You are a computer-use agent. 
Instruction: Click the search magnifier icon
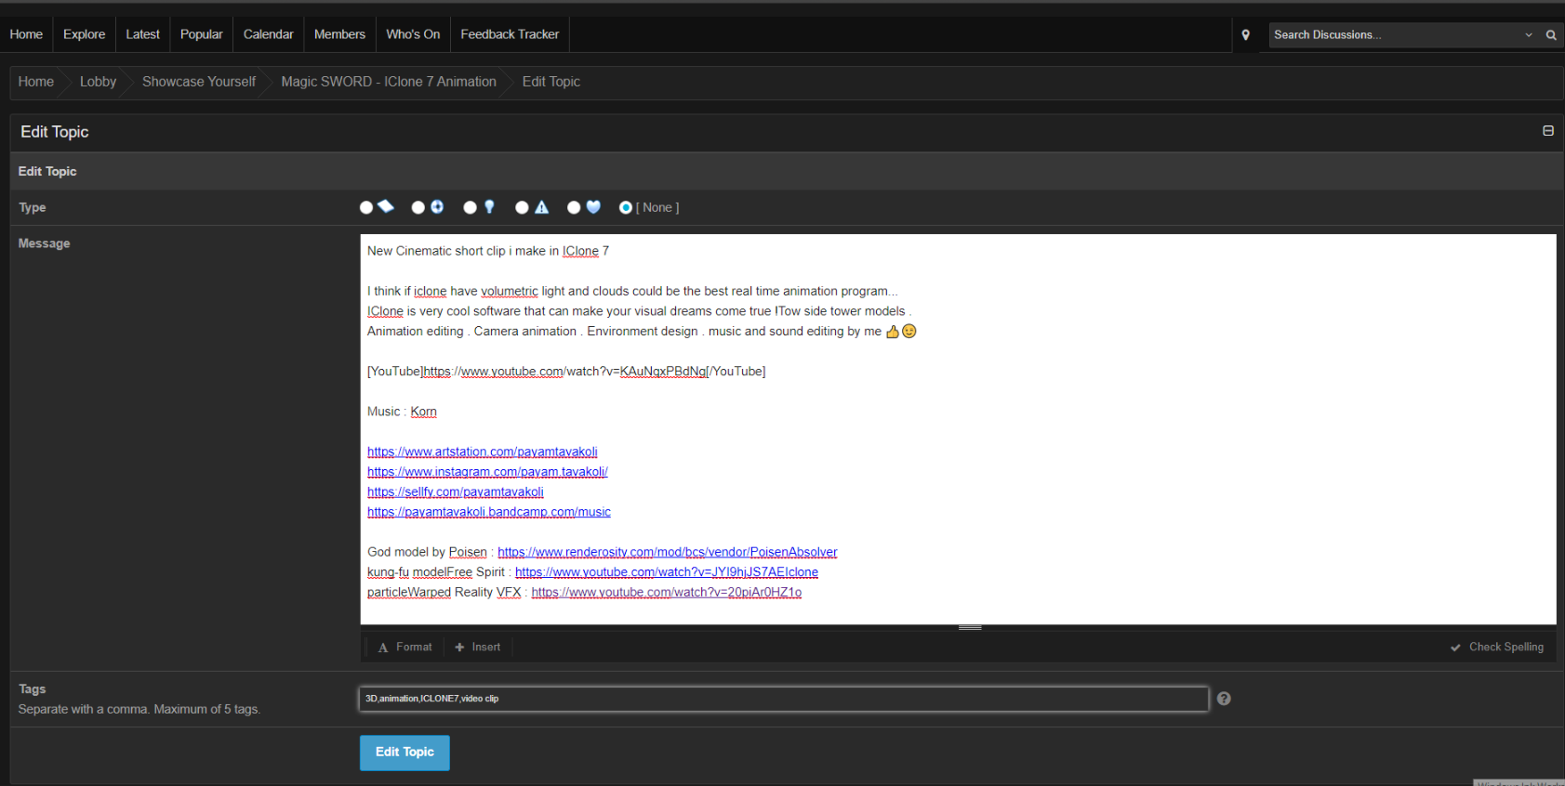1551,34
